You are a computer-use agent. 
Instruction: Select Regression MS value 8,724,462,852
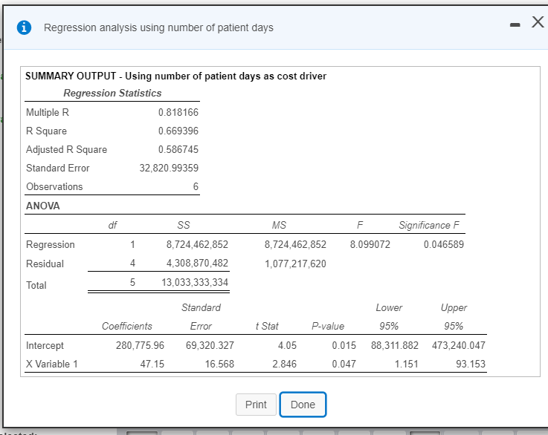295,244
